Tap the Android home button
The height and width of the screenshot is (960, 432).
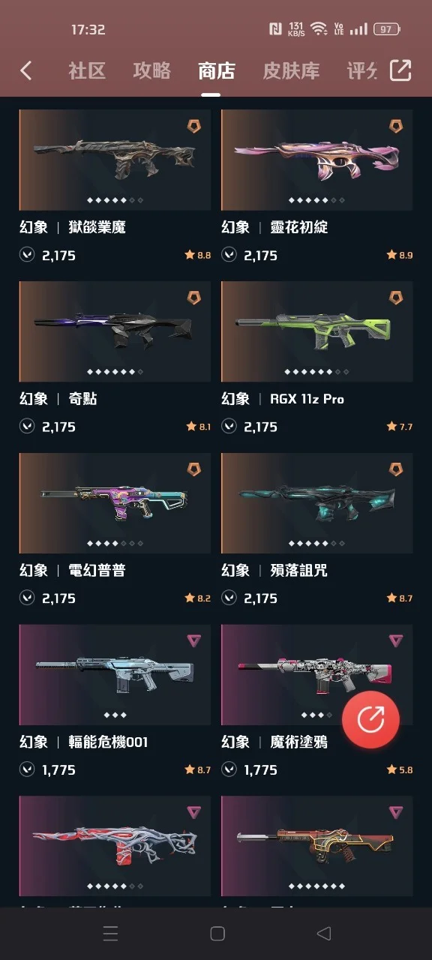pos(217,933)
